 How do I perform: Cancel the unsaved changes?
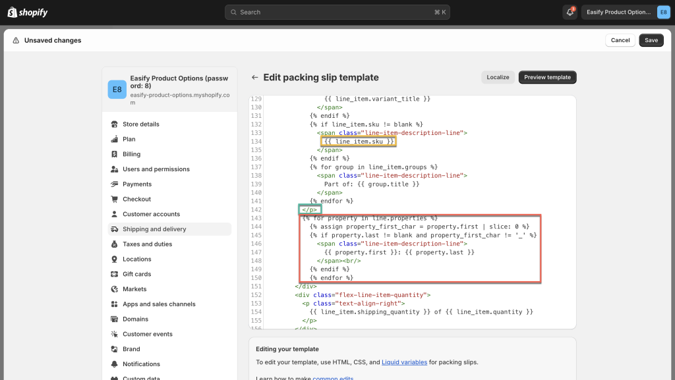(x=620, y=40)
